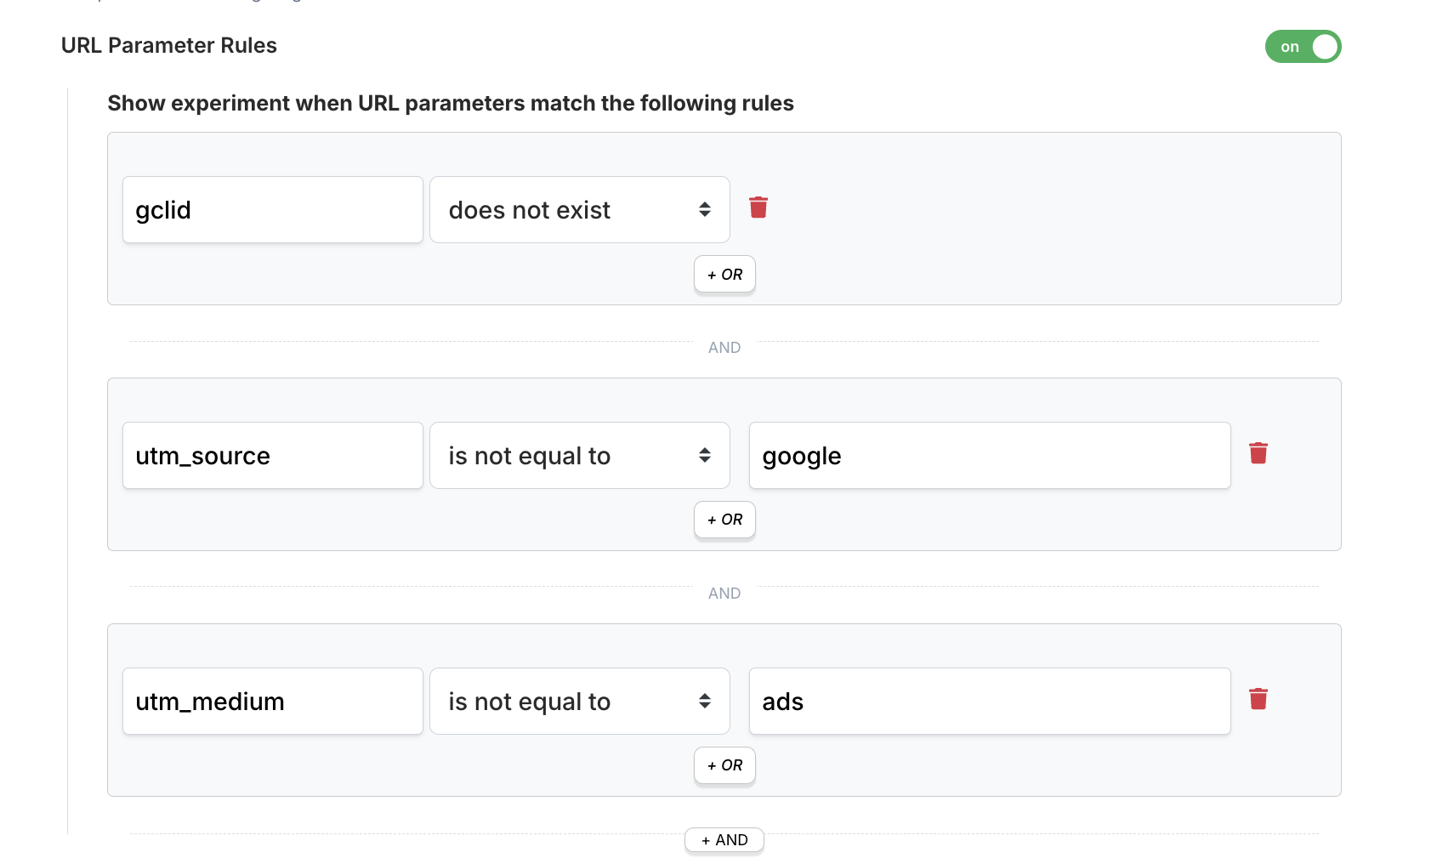This screenshot has width=1437, height=864.
Task: Focus the gclid parameter name field
Action: tap(272, 210)
